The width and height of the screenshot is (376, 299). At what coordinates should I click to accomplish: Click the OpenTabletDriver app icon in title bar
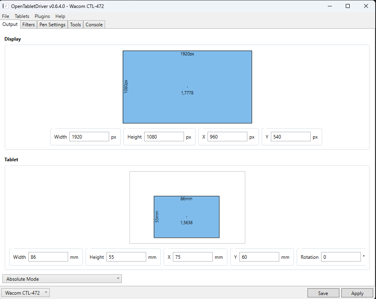click(6, 6)
